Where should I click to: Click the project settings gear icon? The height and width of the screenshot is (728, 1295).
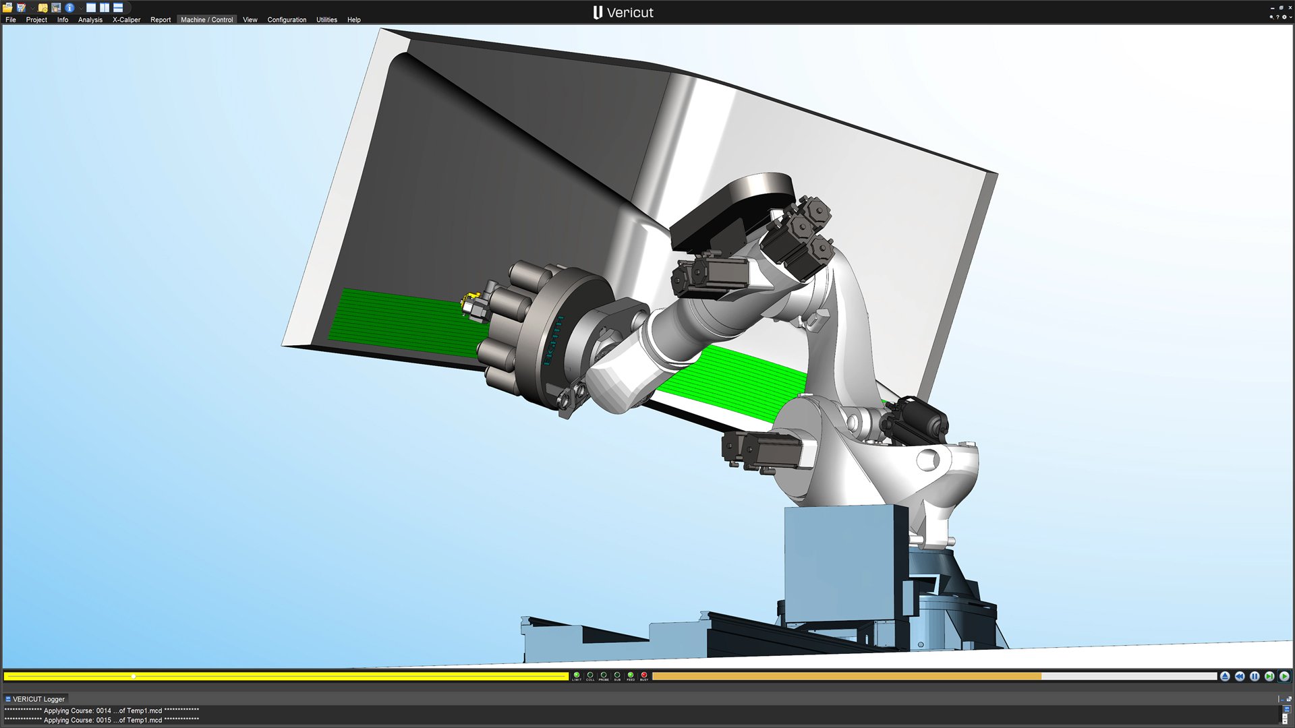point(42,7)
